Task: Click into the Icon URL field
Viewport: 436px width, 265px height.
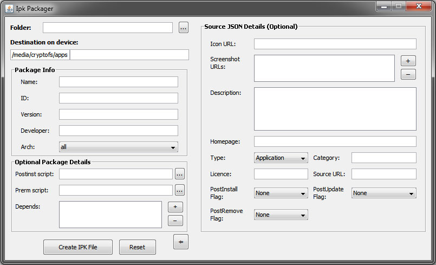Action: 335,44
